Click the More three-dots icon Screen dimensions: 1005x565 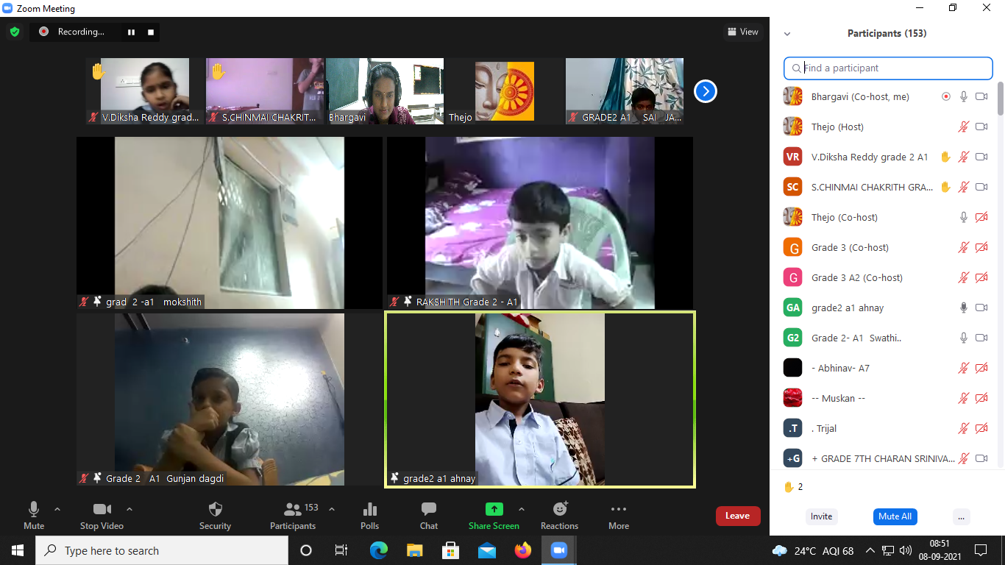pos(619,509)
